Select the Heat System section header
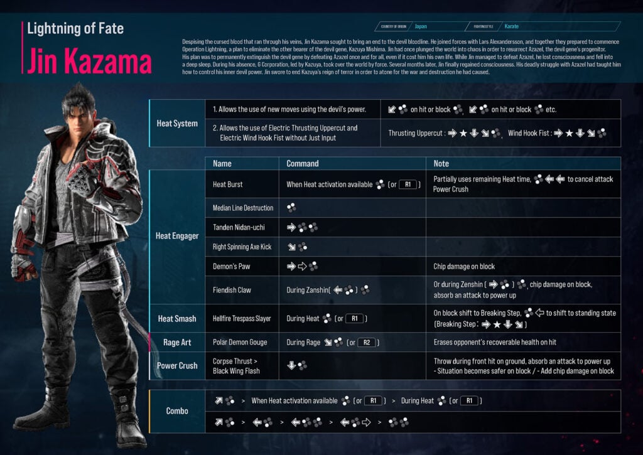643x455 pixels. tap(177, 124)
